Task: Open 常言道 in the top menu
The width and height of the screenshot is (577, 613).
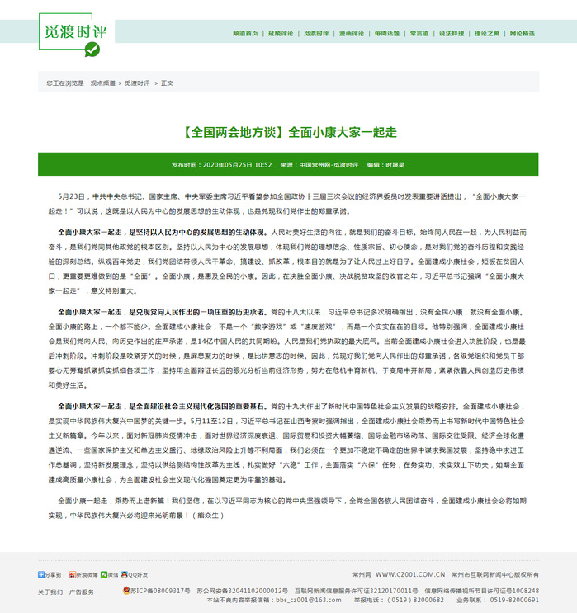Action: tap(419, 34)
